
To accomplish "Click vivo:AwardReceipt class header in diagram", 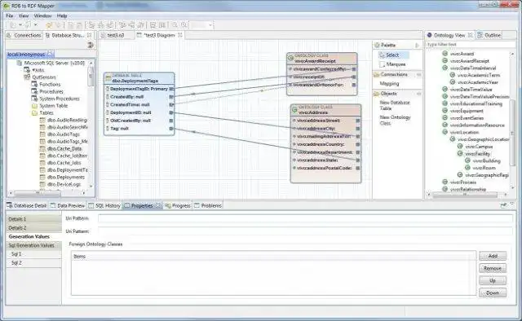I will (322, 59).
